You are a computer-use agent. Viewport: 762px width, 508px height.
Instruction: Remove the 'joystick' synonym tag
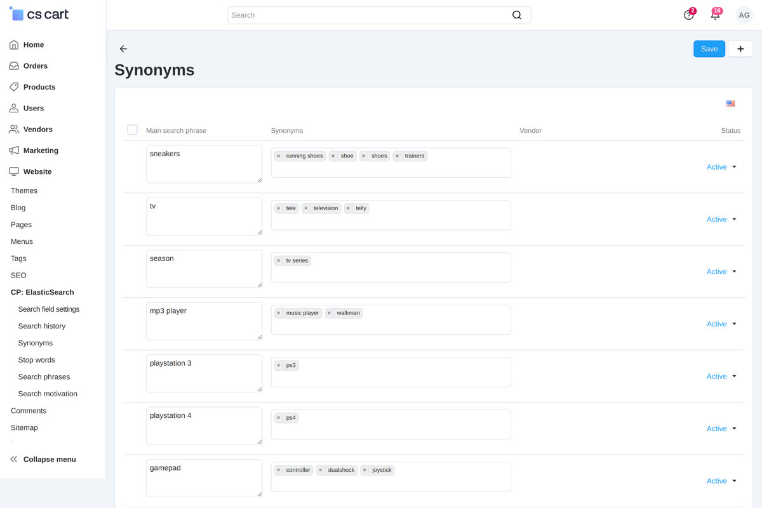tap(365, 471)
